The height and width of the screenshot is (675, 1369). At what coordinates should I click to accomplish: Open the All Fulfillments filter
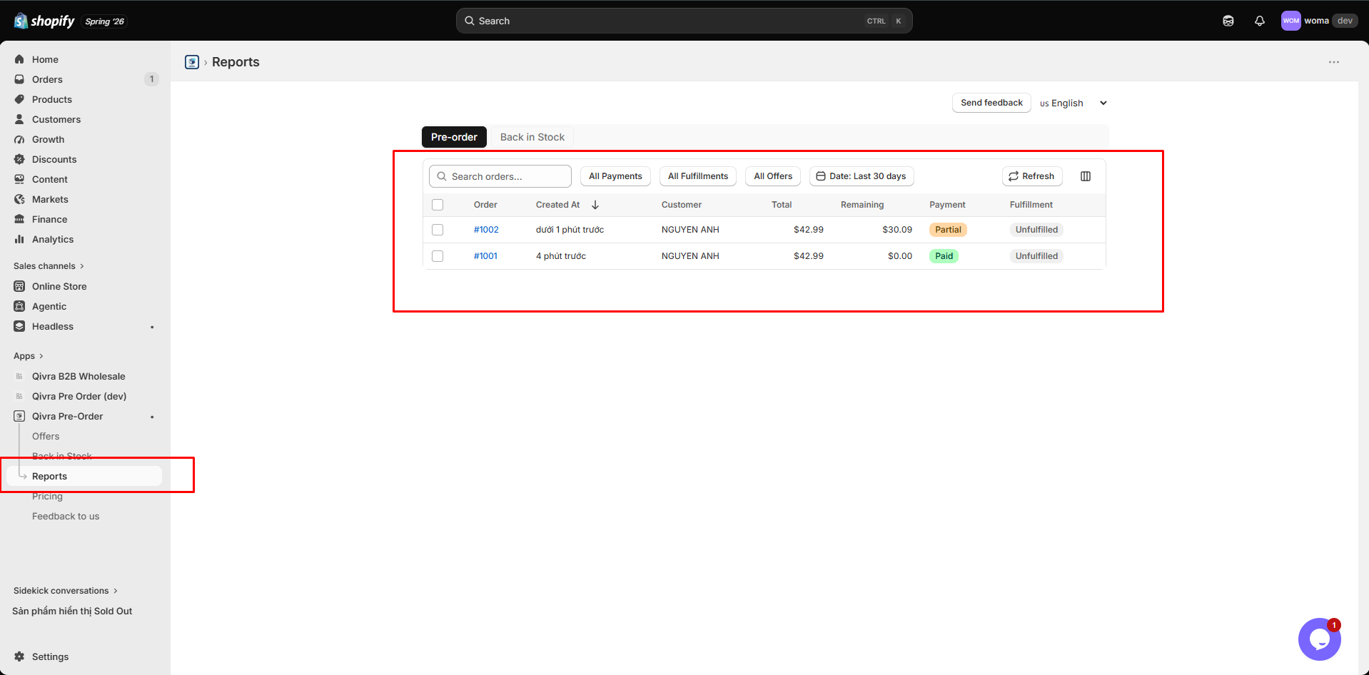coord(698,176)
